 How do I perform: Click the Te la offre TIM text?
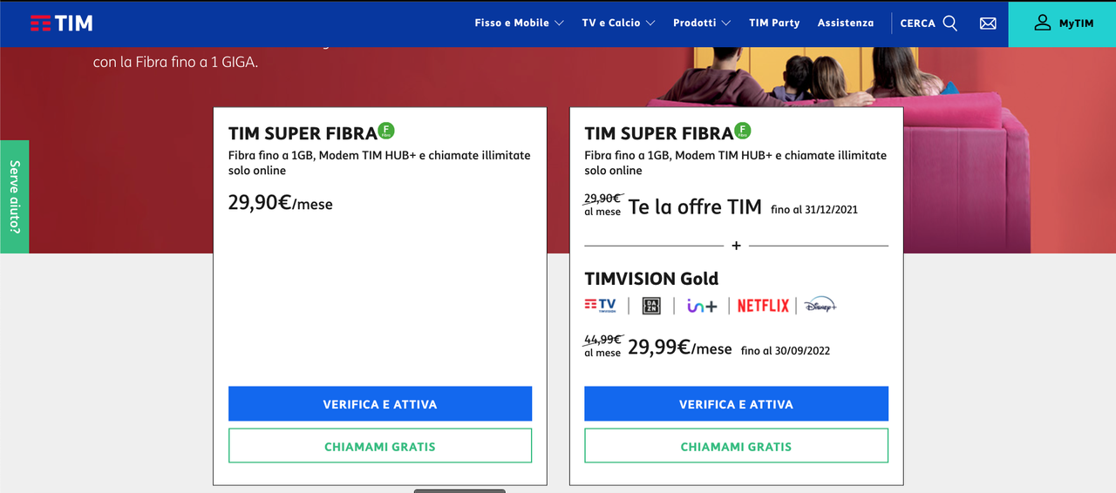tap(695, 207)
